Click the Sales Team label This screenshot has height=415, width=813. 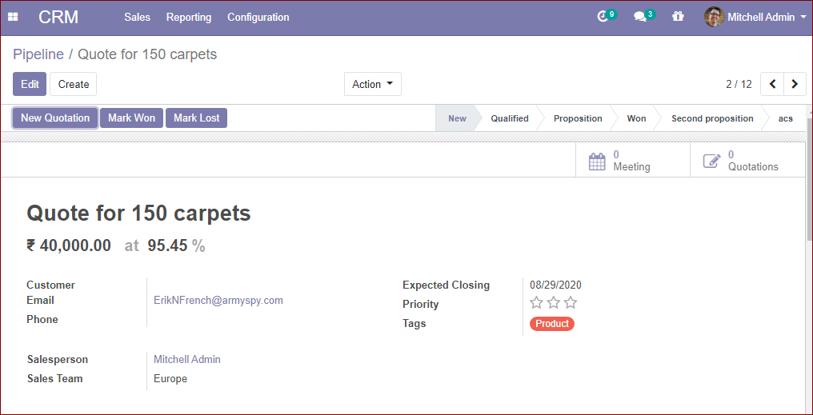coord(55,378)
